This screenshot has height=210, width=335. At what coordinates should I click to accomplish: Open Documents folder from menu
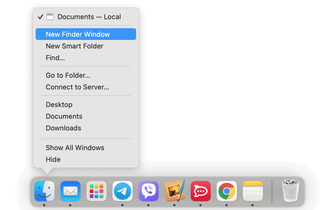tap(86, 116)
